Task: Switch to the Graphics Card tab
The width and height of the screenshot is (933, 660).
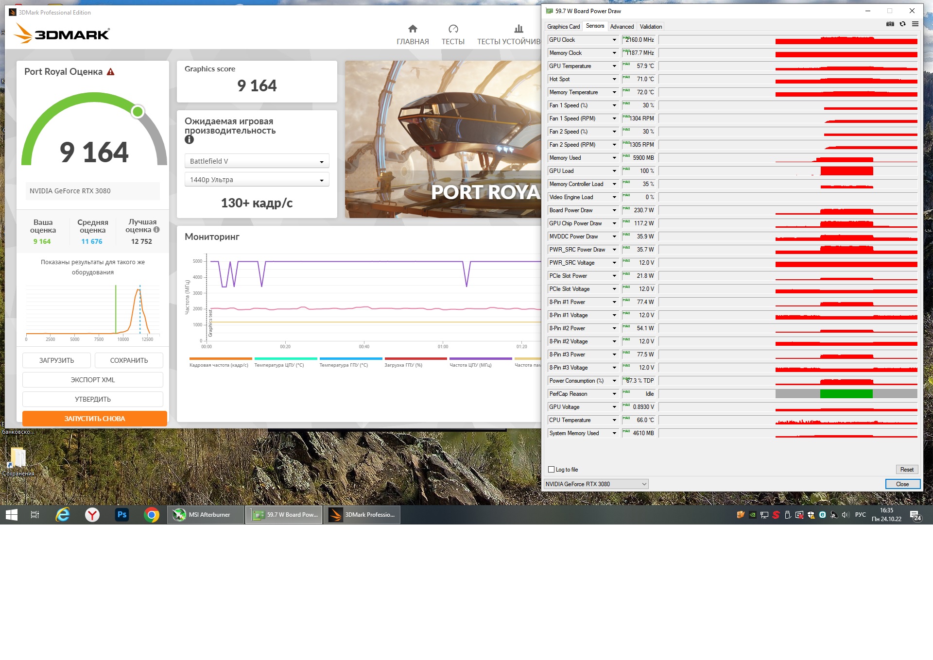Action: pyautogui.click(x=563, y=27)
